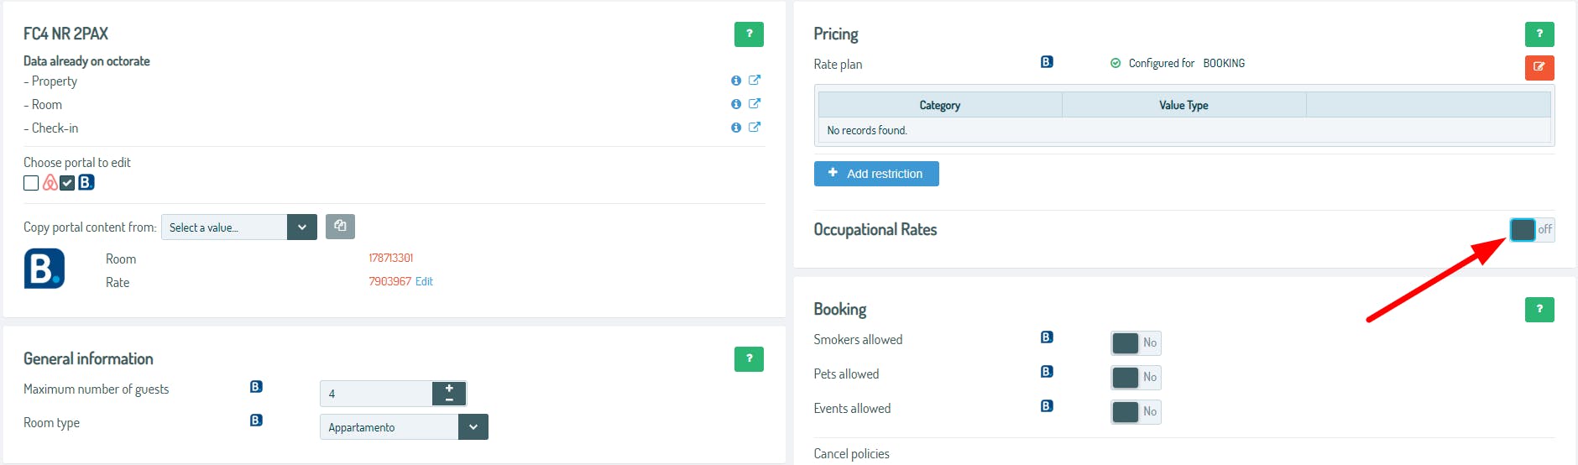Screen dimensions: 1578x465
Task: Click the Maximum number of guests stepper
Action: point(449,394)
